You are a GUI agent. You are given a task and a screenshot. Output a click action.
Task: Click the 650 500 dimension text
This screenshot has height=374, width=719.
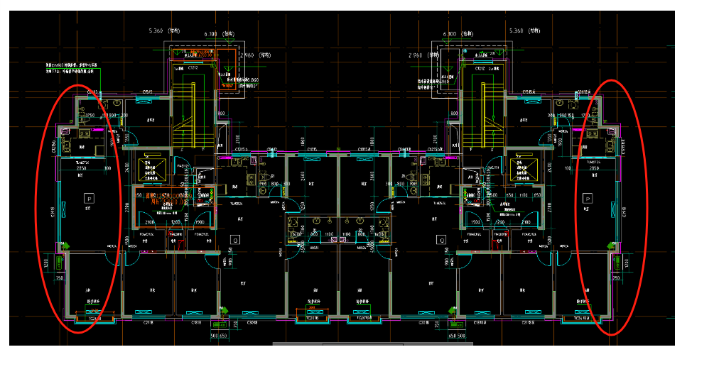[456, 336]
